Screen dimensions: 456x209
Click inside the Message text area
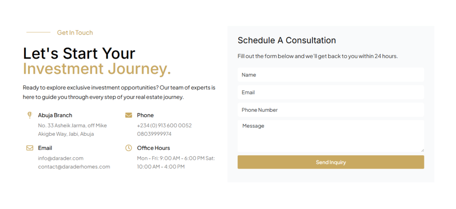(330, 136)
